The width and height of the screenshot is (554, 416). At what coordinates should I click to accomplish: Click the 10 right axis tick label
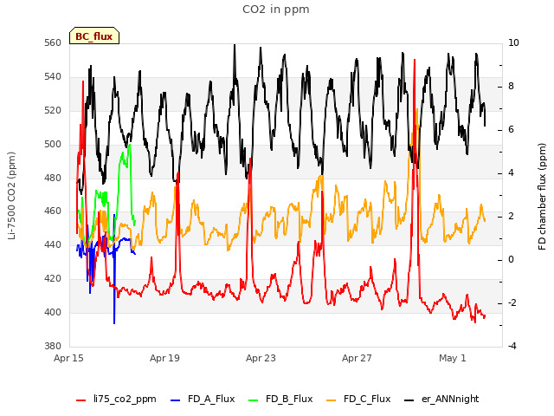[513, 43]
